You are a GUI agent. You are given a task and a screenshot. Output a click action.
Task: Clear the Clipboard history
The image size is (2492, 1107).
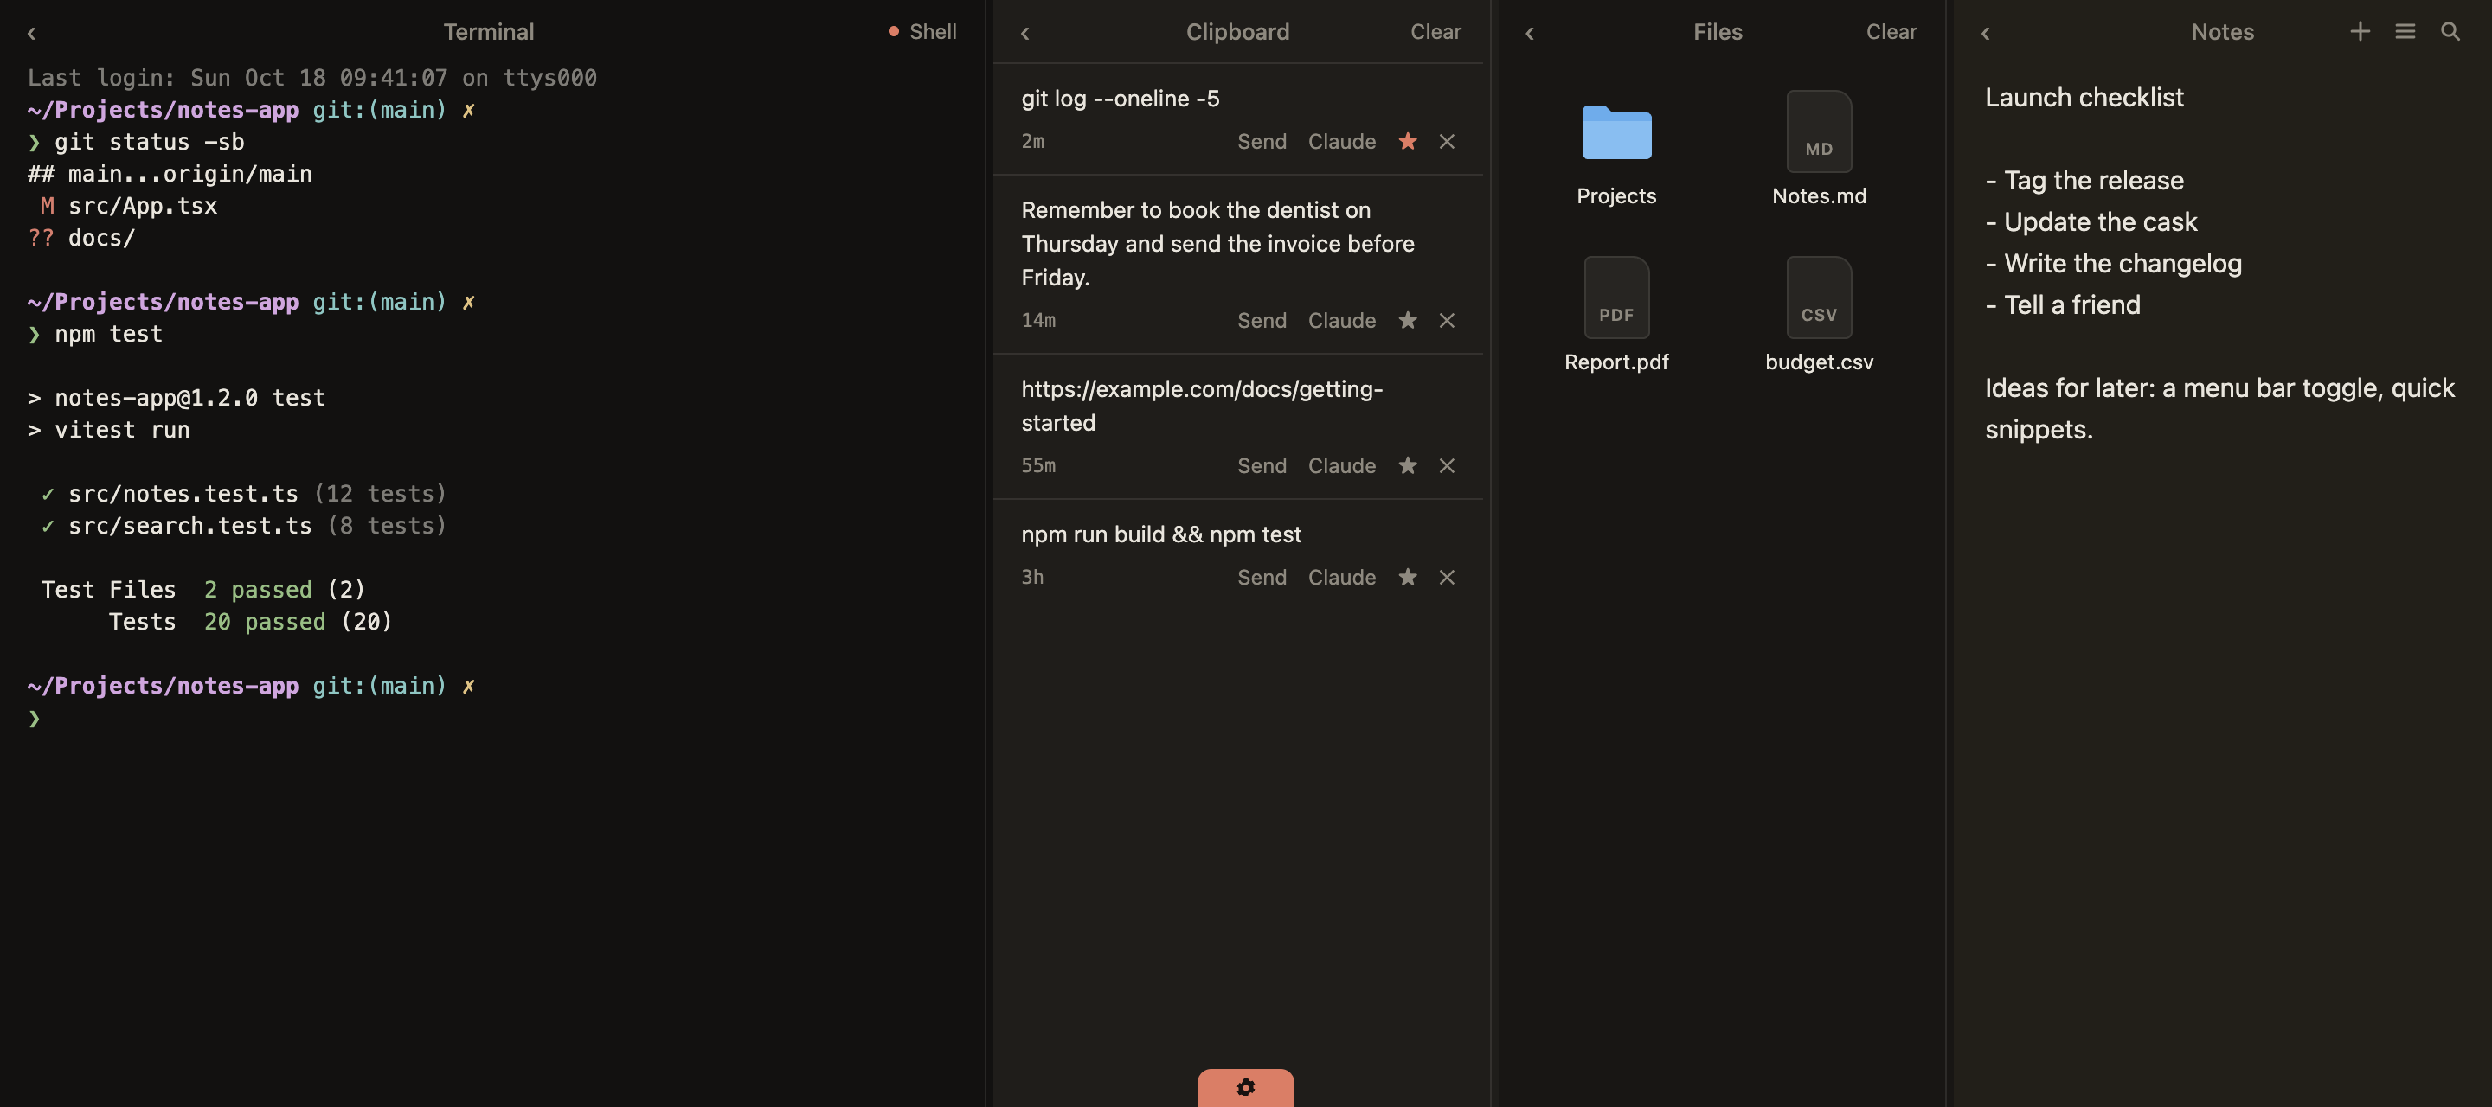[1435, 32]
